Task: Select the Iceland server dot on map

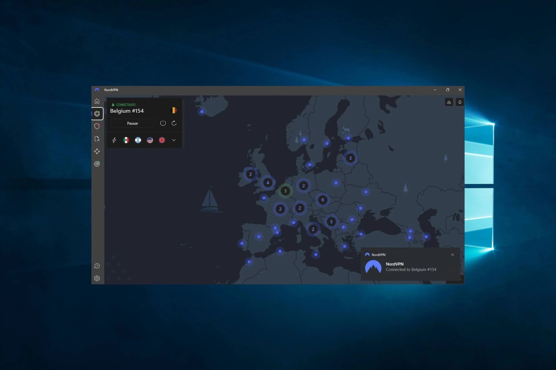Action: pos(202,112)
